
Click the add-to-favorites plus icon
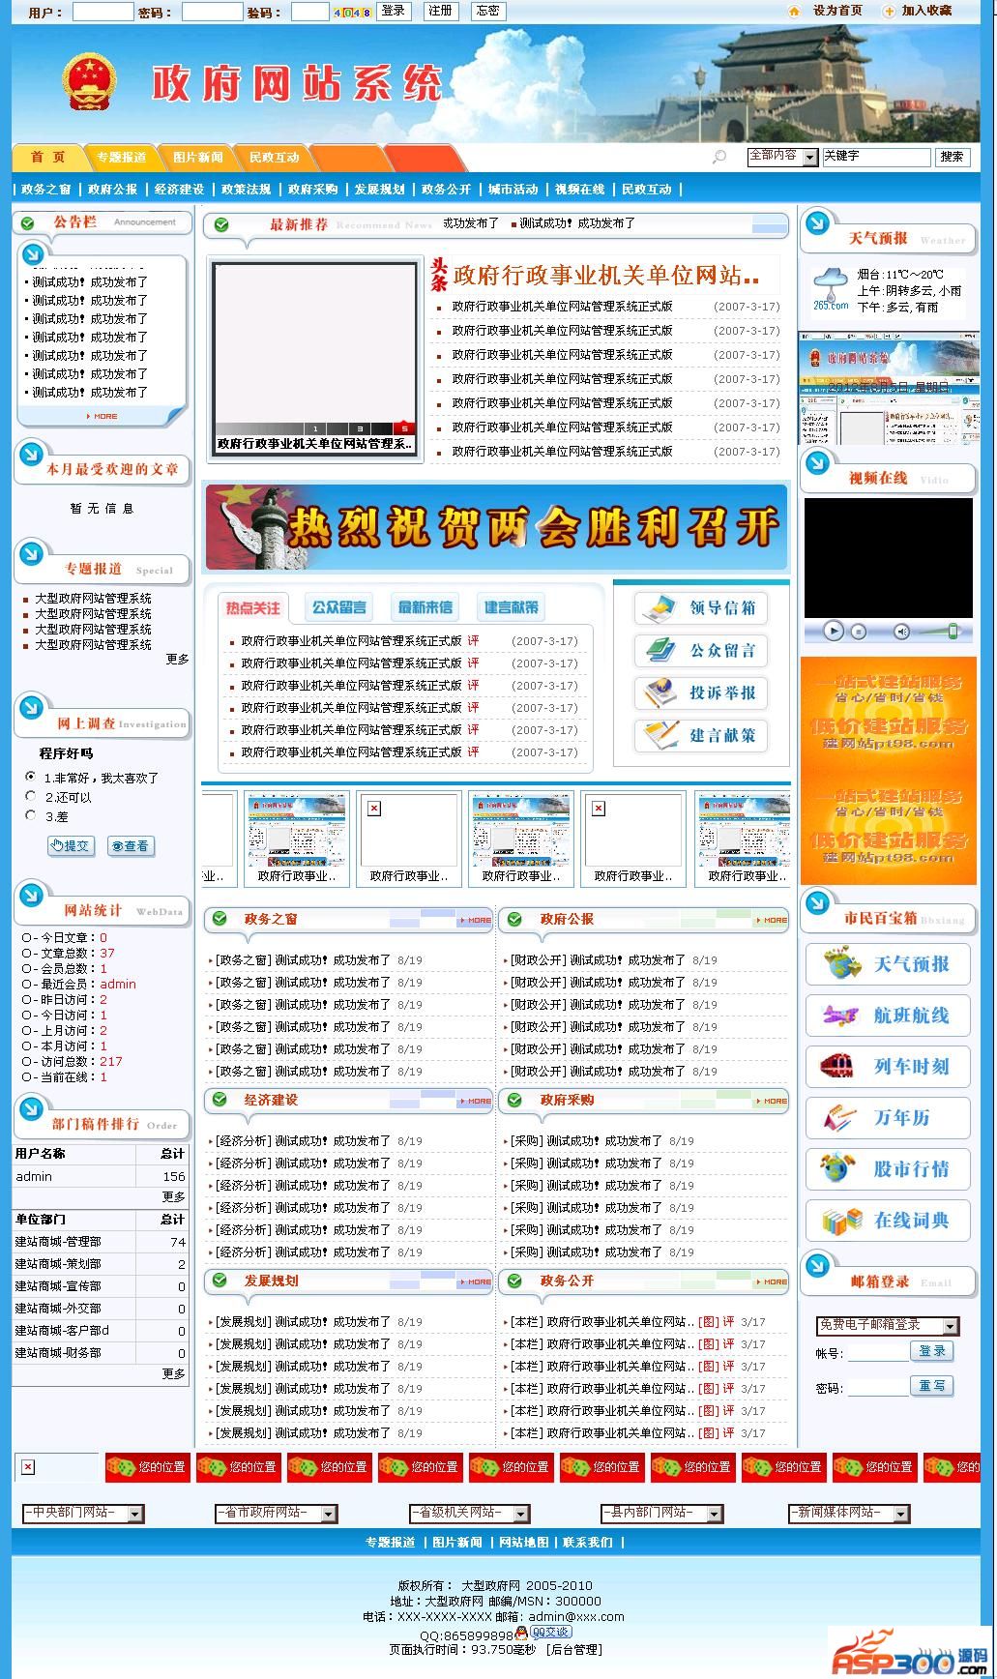pos(889,11)
